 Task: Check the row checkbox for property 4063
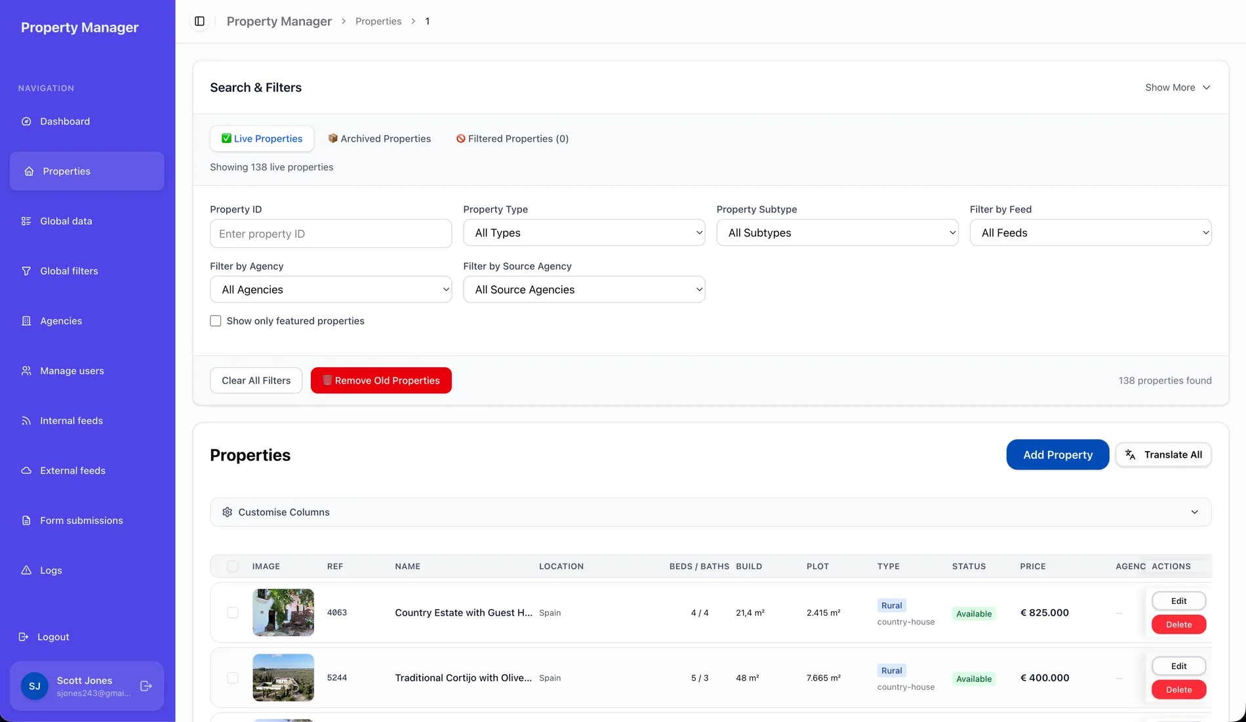pos(233,612)
